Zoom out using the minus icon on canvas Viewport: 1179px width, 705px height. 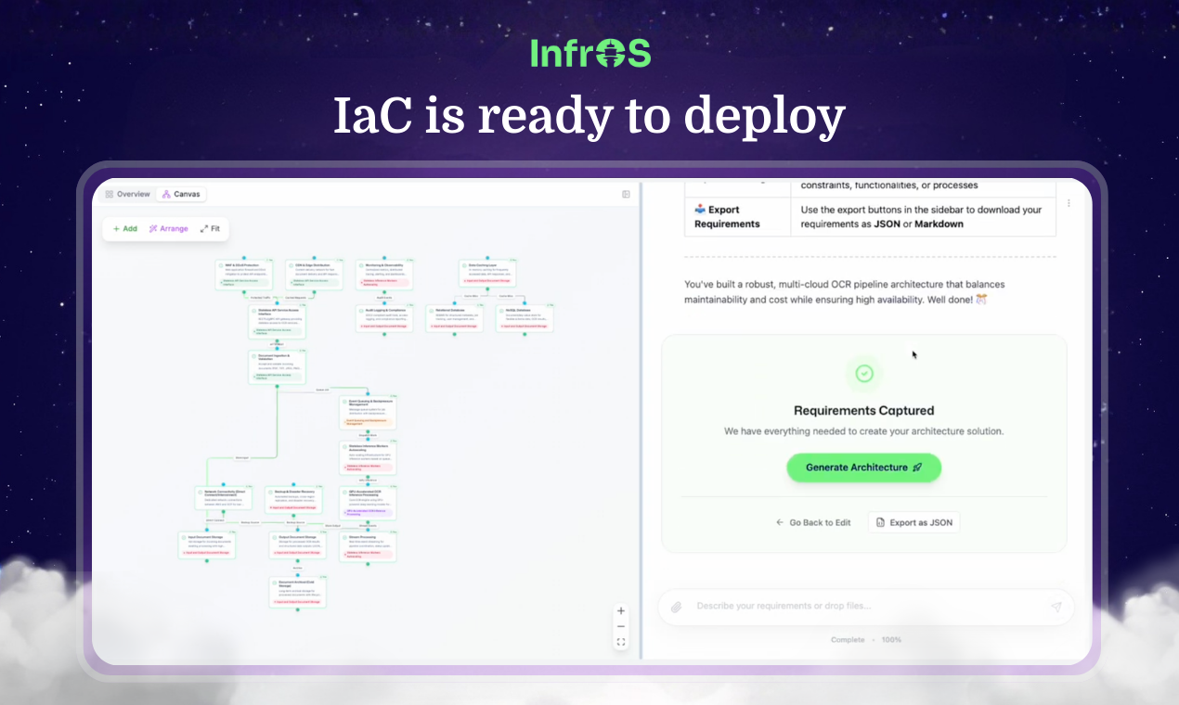(620, 626)
